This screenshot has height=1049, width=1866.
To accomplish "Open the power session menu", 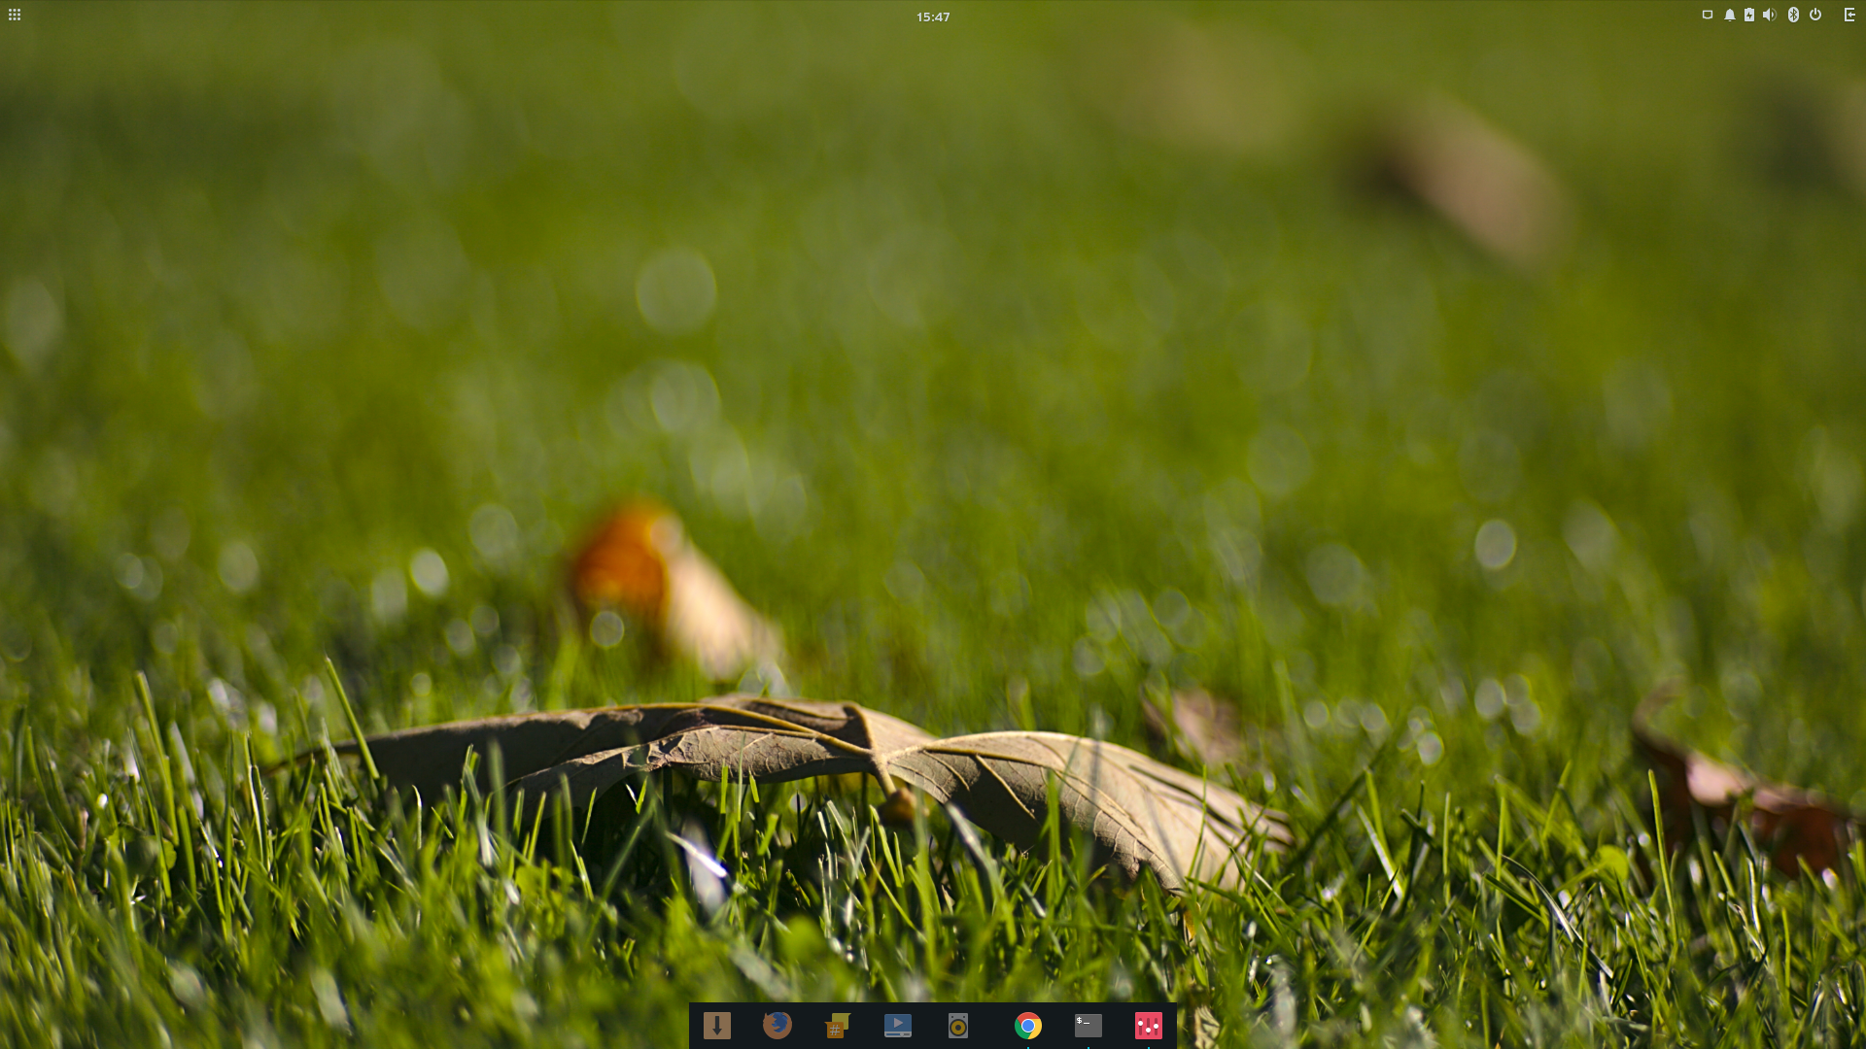I will pyautogui.click(x=1815, y=15).
